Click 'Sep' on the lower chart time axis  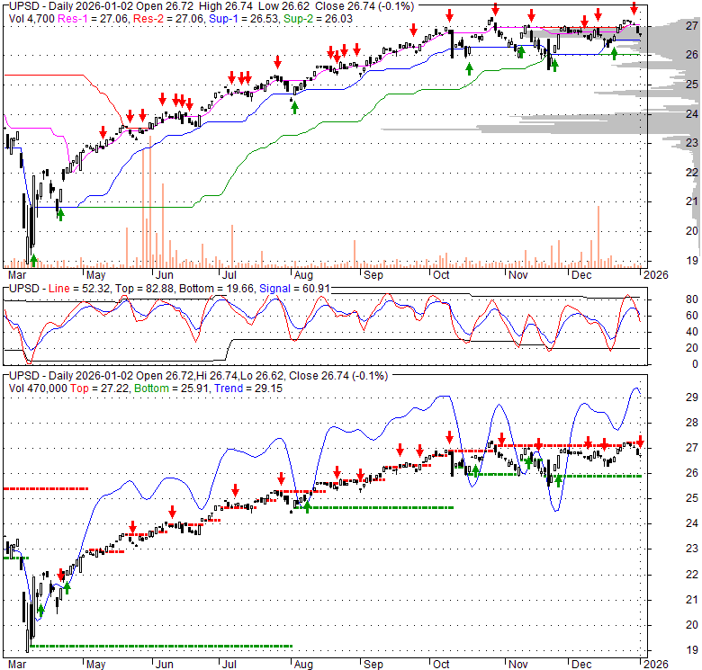[373, 665]
